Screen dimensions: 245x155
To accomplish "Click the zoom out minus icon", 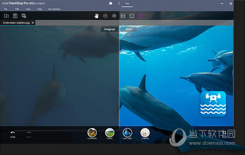I will pyautogui.click(x=105, y=16).
